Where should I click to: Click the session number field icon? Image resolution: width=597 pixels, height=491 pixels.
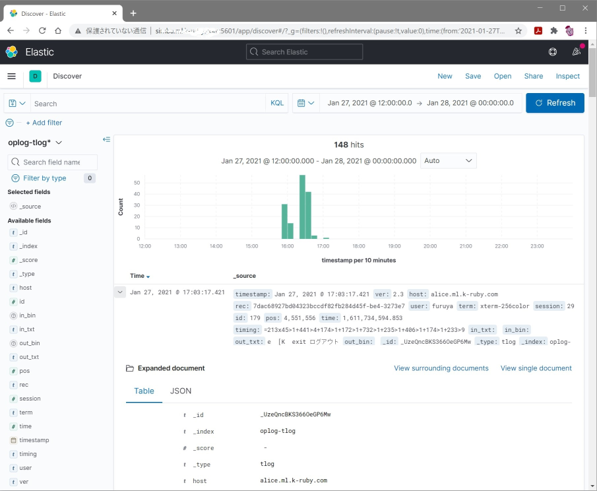pyautogui.click(x=13, y=399)
